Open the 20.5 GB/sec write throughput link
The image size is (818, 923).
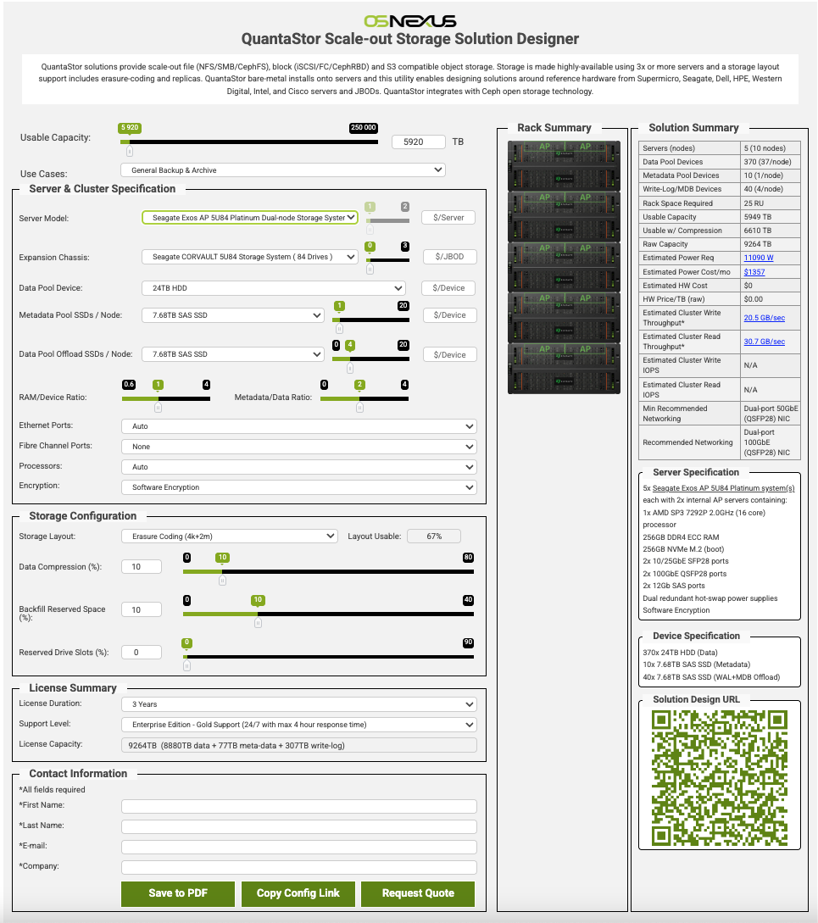(x=764, y=318)
